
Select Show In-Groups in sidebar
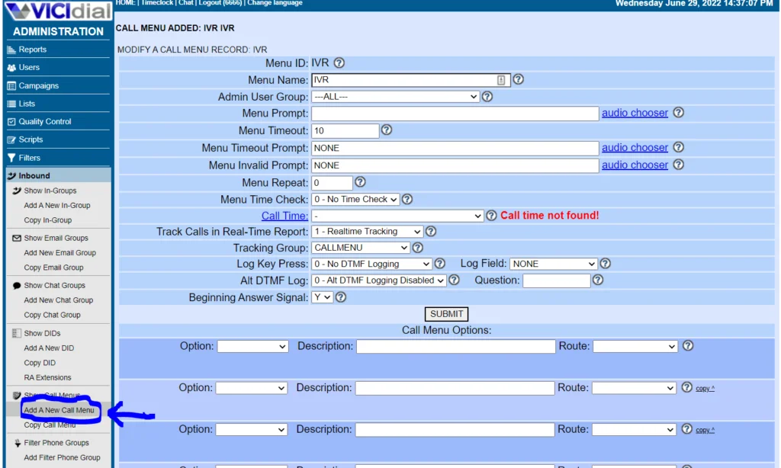[x=50, y=191]
